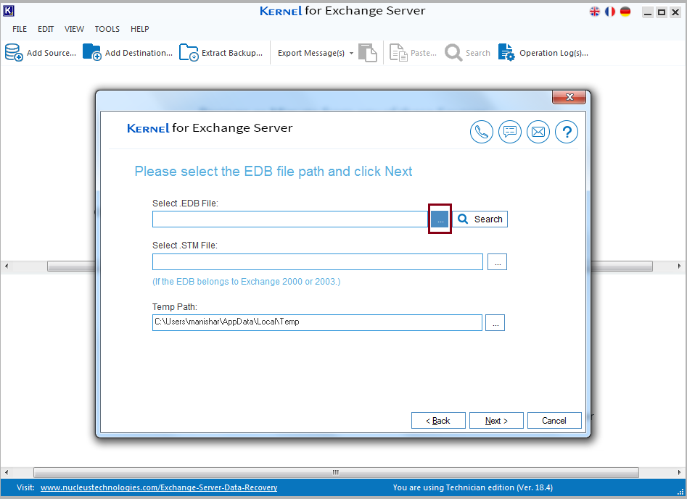
Task: Browse for Temp Path with ellipsis button
Action: (495, 323)
